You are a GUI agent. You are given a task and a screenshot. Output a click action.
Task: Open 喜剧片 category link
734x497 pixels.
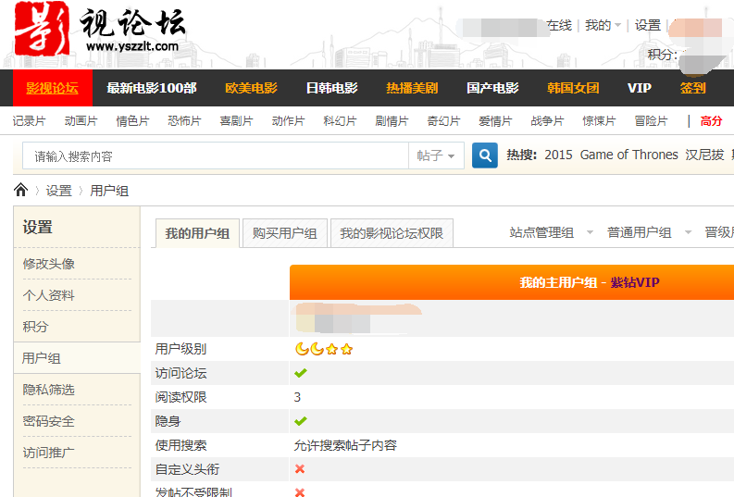coord(236,121)
